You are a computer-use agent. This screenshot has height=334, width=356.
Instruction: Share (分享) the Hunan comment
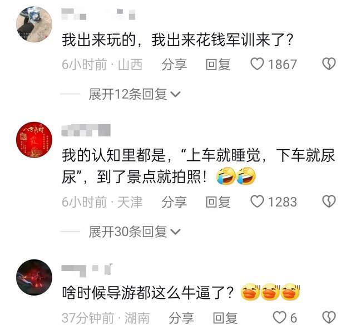click(181, 318)
